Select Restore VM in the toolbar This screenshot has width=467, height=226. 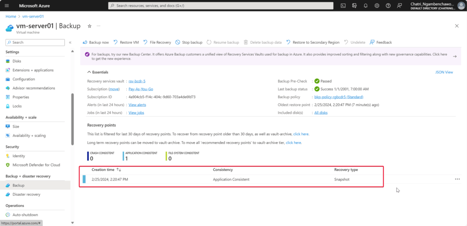[x=126, y=42]
